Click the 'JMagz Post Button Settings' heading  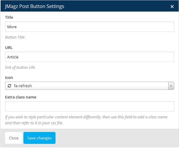coord(34,6)
